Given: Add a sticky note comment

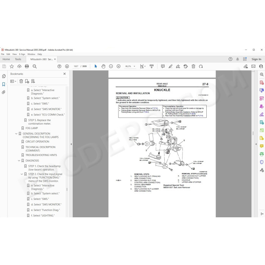Looking at the screenshot, I should click(x=163, y=66).
